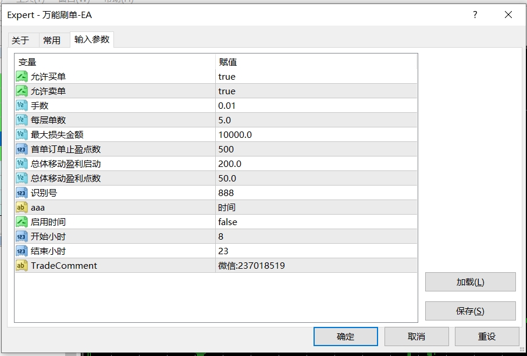This screenshot has width=527, height=356.
Task: Click the boolean icon beside 启用时间
Action: click(22, 222)
